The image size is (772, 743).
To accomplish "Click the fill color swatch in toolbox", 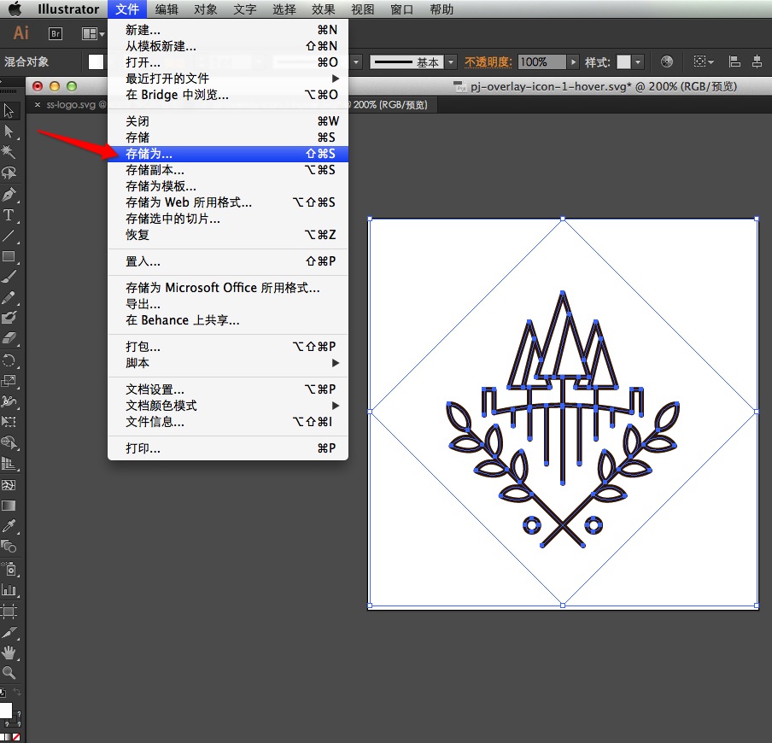I will tap(5, 711).
